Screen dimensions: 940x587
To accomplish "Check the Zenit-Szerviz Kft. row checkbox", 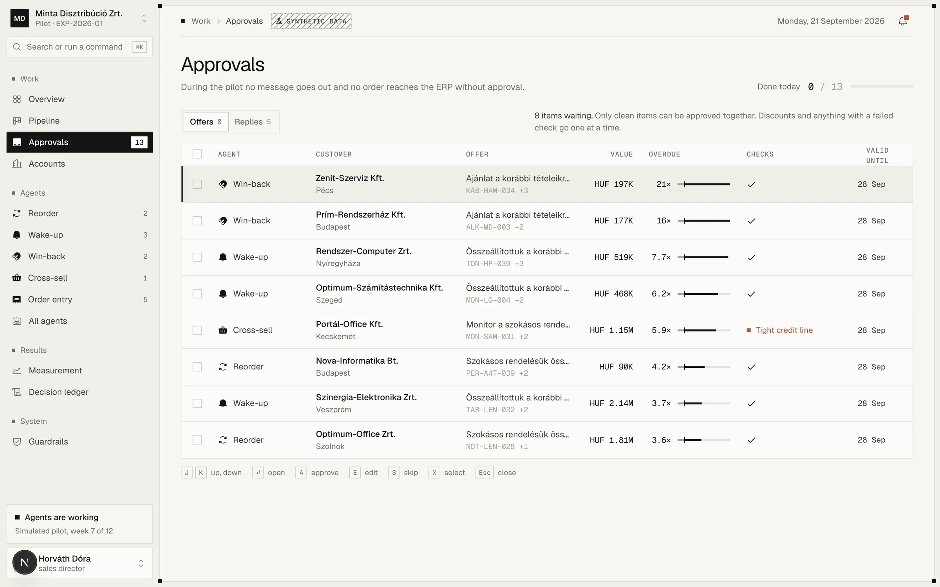I will [197, 184].
